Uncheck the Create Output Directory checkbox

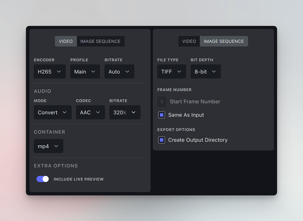point(162,140)
